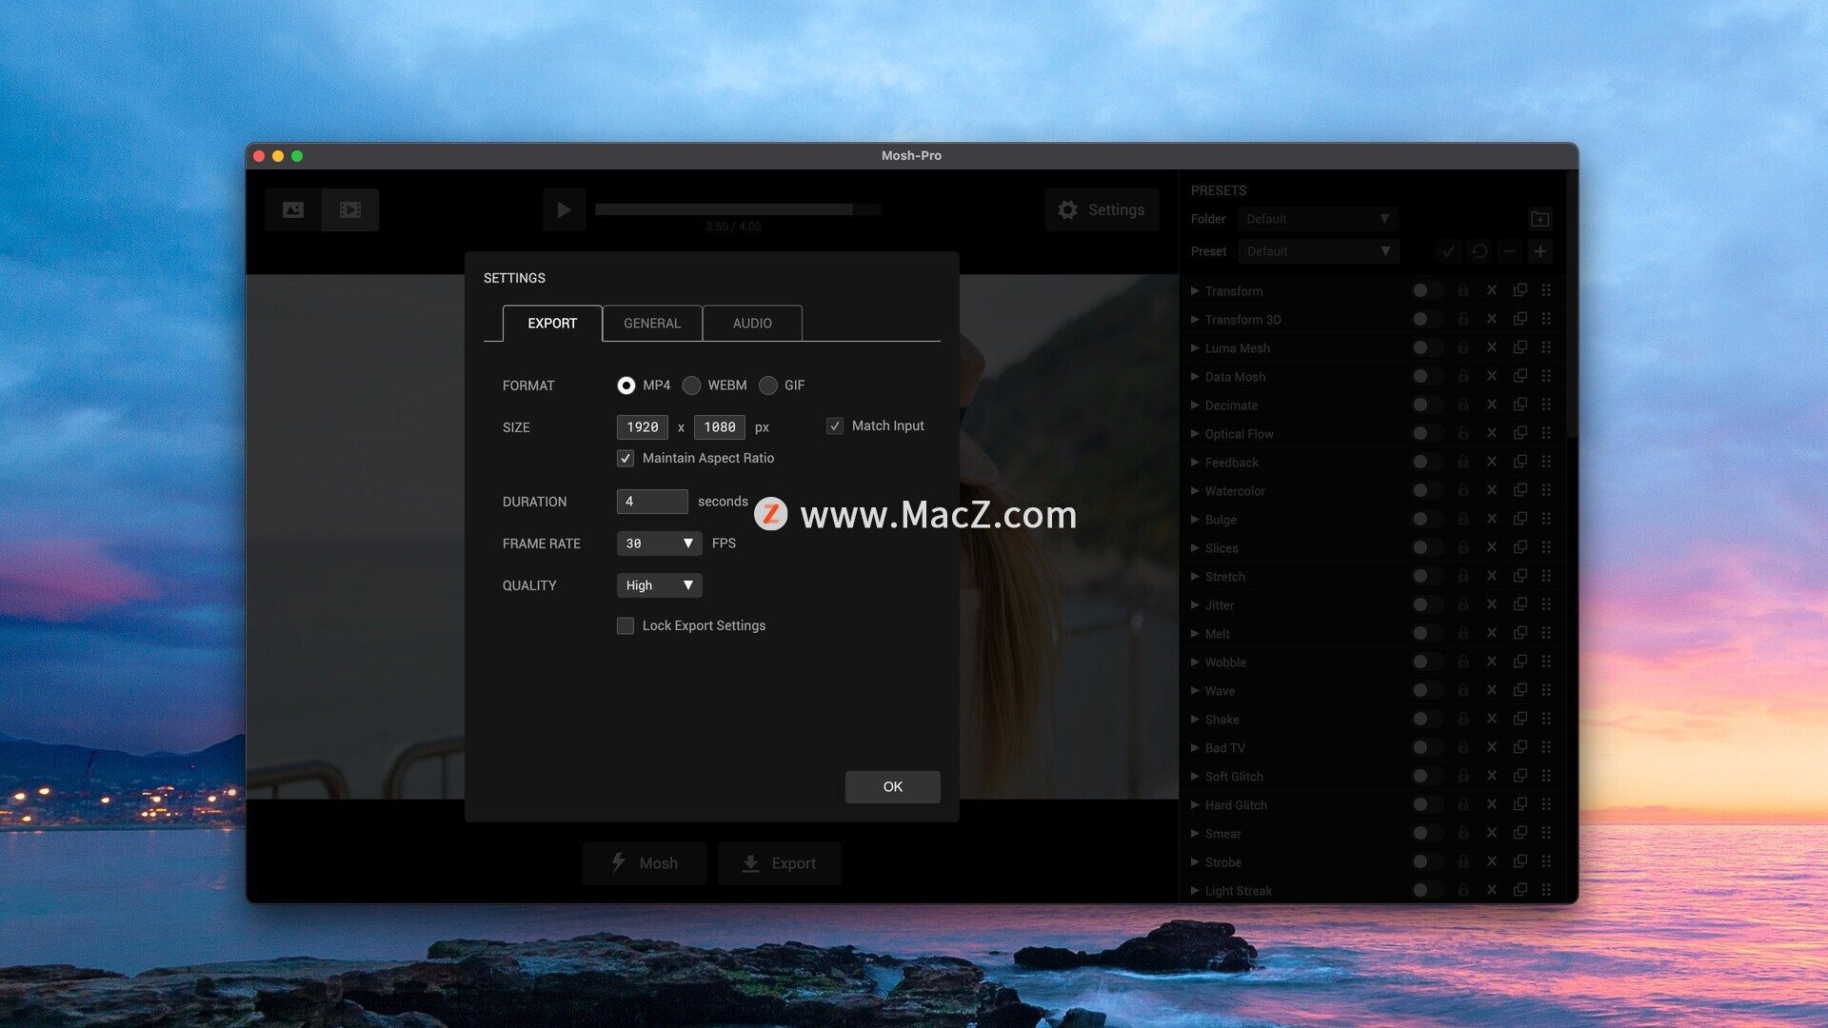
Task: Enable Lock Export Settings checkbox
Action: (x=626, y=625)
